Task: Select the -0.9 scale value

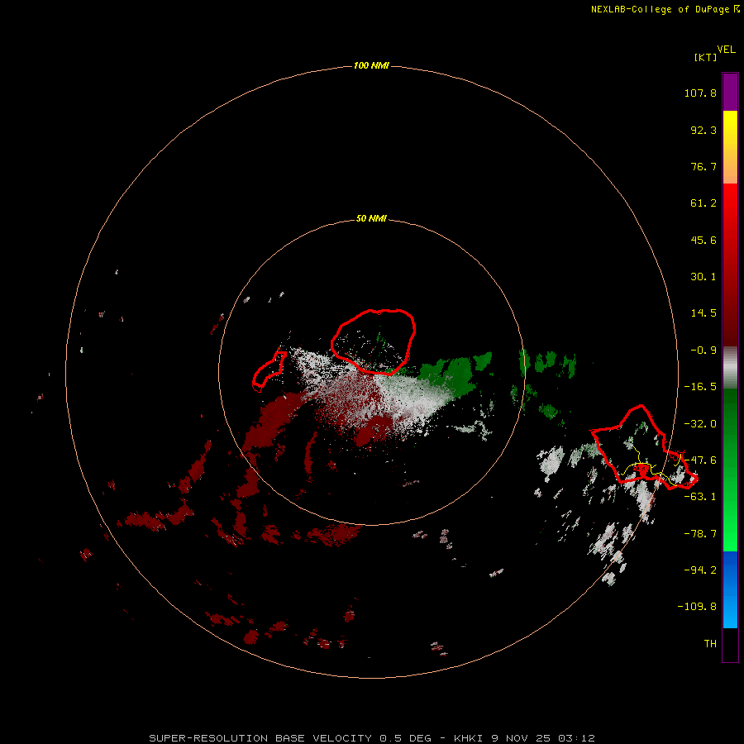Action: (x=703, y=351)
